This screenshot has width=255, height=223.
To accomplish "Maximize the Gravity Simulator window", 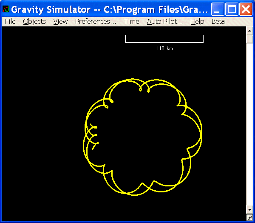I will (232, 9).
